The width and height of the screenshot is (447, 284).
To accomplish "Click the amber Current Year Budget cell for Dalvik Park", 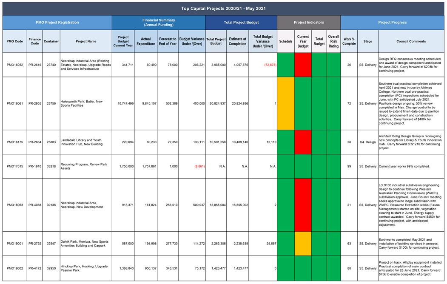I will [303, 244].
